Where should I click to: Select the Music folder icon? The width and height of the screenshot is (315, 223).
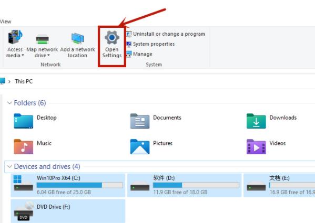tap(24, 147)
